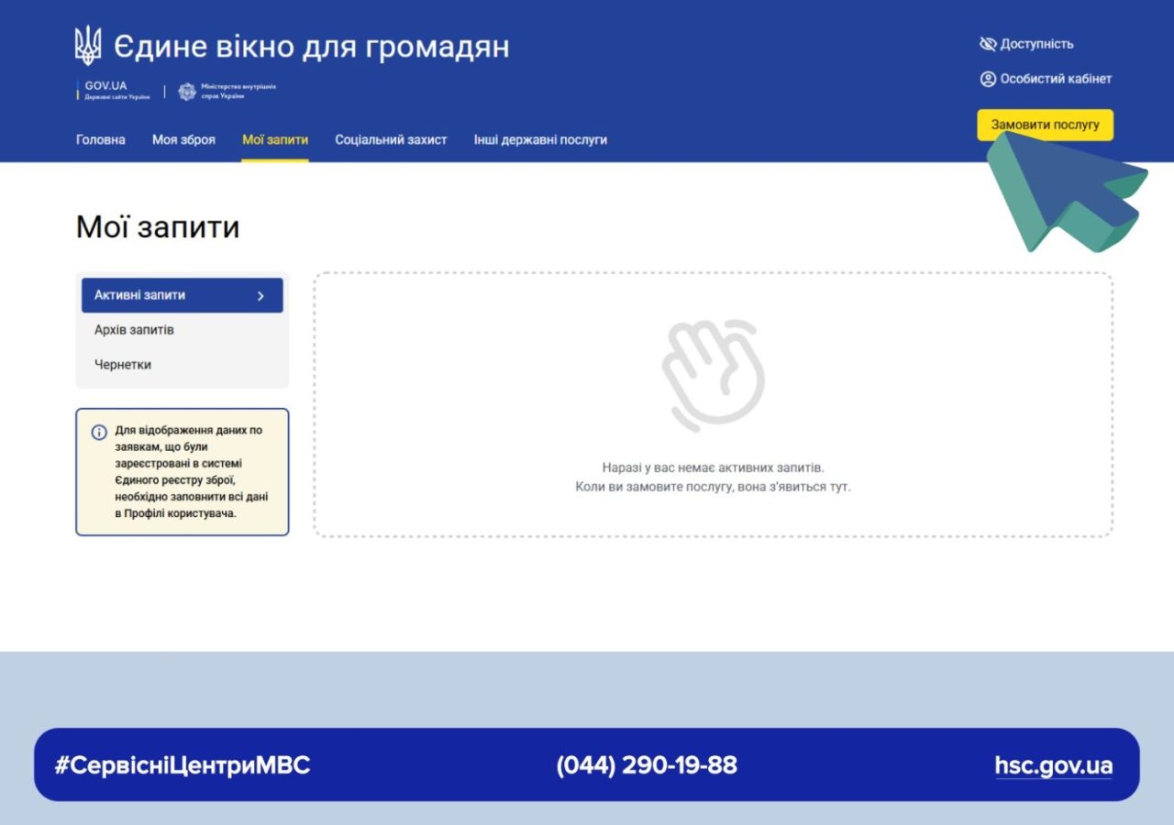
Task: Click the info icon in the yellow notice
Action: 99,432
